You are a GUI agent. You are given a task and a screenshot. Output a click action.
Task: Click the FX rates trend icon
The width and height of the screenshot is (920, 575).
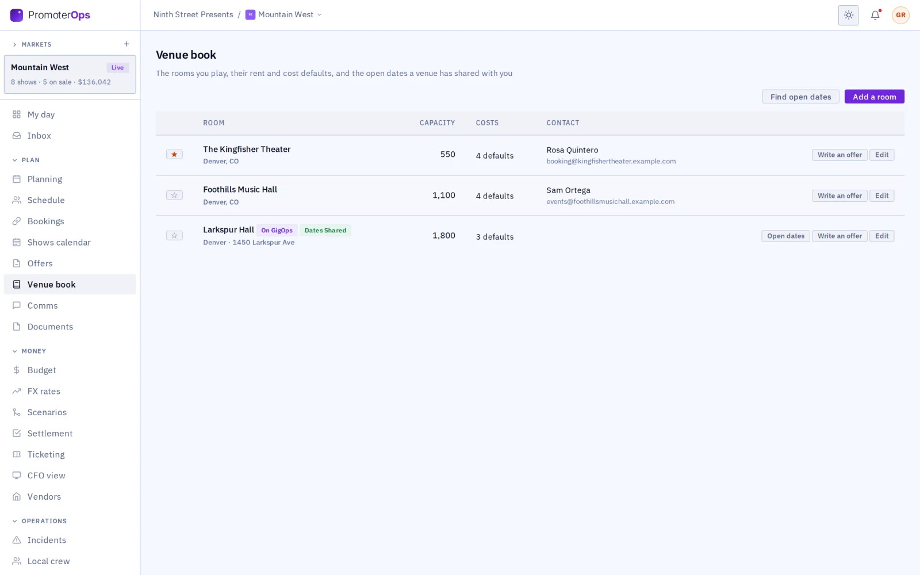[17, 392]
